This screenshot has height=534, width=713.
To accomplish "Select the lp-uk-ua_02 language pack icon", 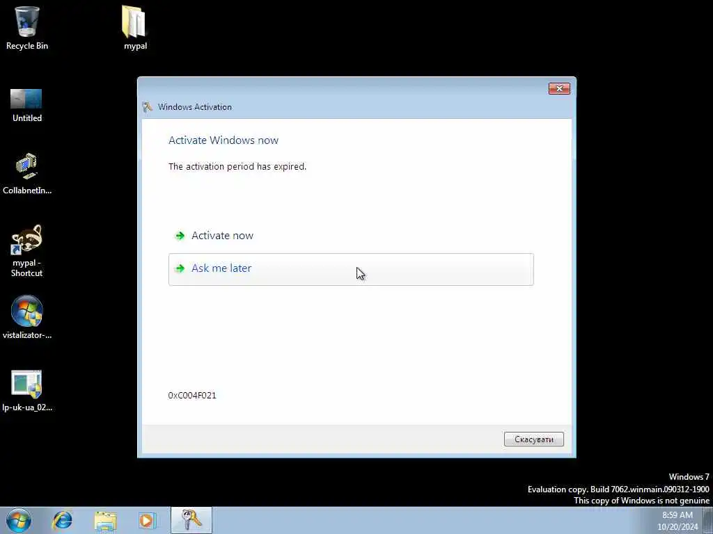I will pyautogui.click(x=27, y=391).
